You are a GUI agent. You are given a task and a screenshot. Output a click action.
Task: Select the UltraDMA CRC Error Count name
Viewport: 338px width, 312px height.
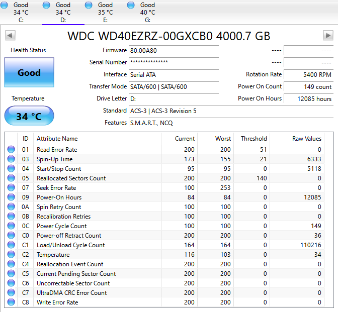point(72,293)
